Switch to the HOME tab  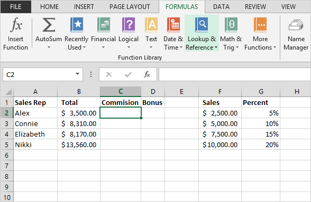pyautogui.click(x=49, y=7)
